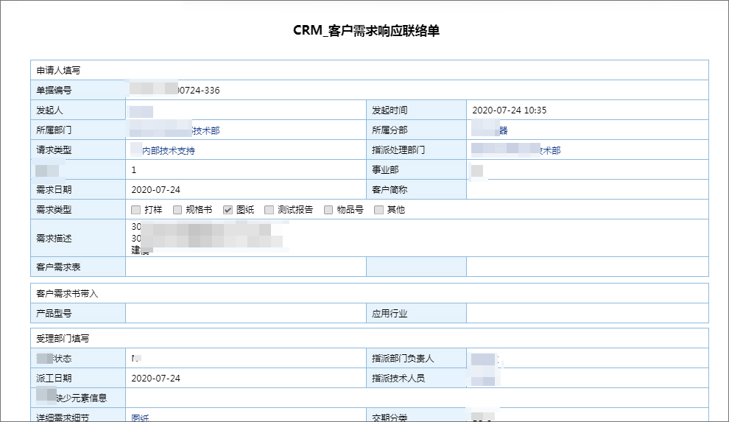Click the 申请人填写 section header

pyautogui.click(x=58, y=71)
